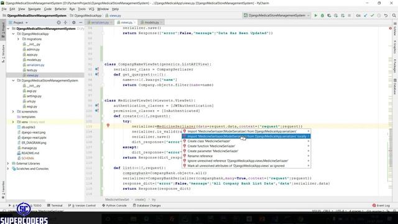This screenshot has height=224, width=398.
Task: Collapse the DjangoMedicalStoreManagementSystem root folder
Action: point(8,29)
